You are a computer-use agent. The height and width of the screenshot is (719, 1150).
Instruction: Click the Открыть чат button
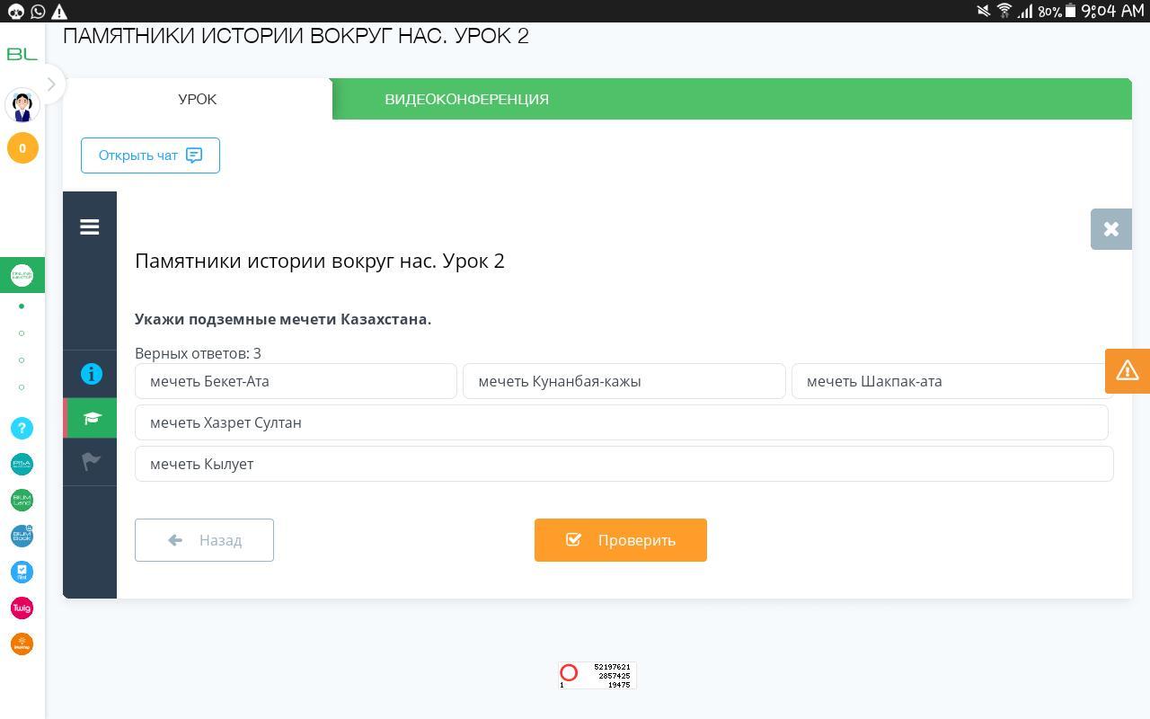click(150, 155)
